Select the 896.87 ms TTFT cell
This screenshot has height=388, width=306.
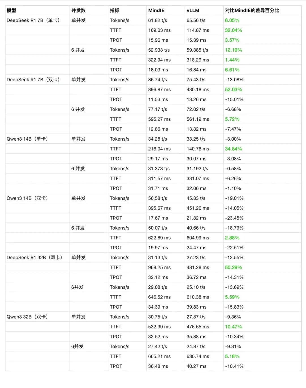(159, 90)
